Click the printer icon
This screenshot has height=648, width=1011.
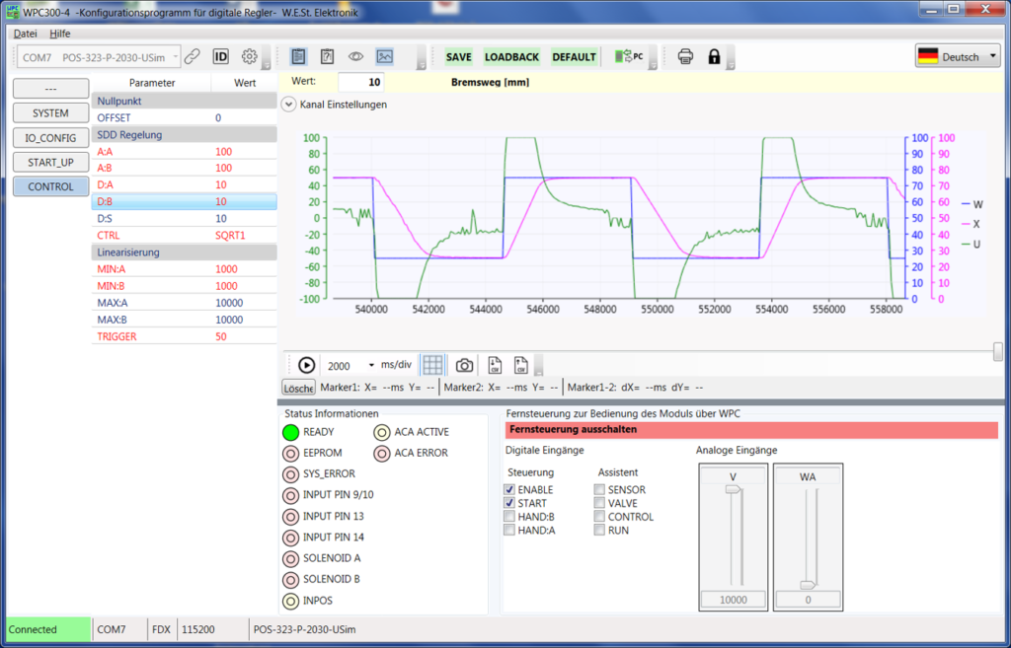(685, 56)
